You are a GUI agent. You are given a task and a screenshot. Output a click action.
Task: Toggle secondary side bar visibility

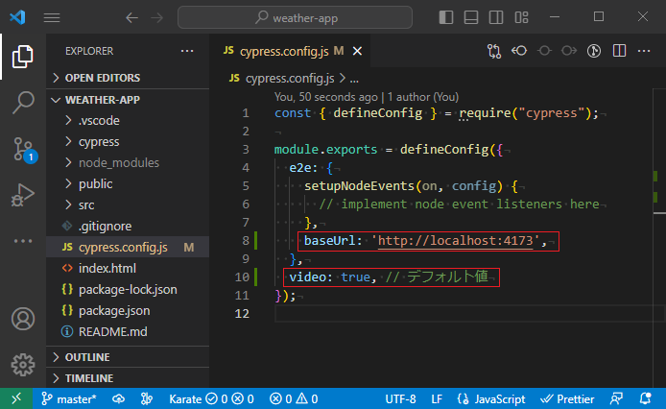(x=496, y=17)
